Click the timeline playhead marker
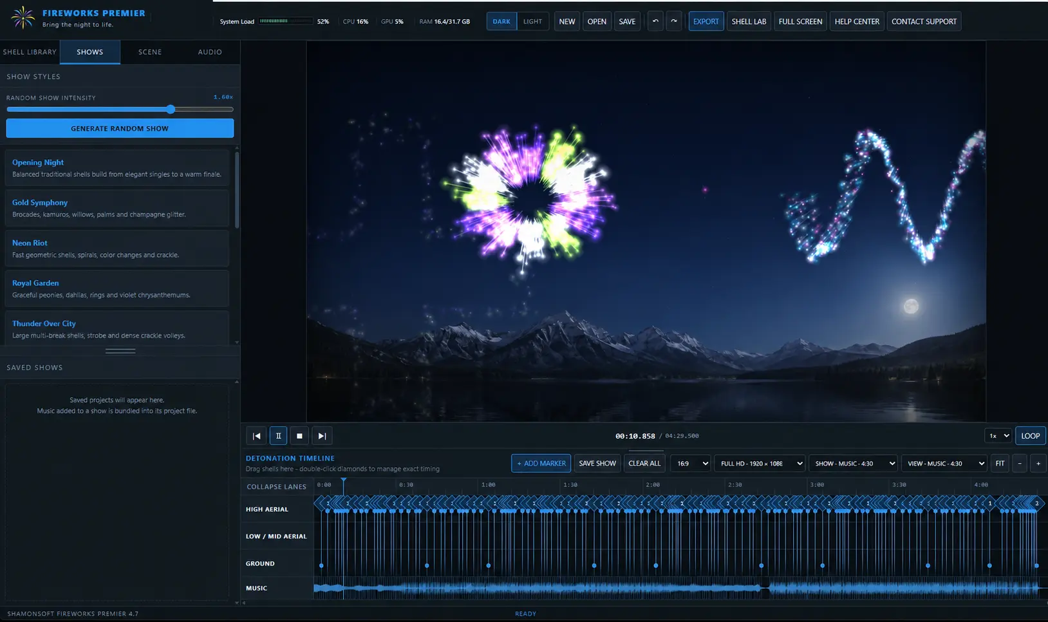Screen dimensions: 1048x622 (x=344, y=482)
